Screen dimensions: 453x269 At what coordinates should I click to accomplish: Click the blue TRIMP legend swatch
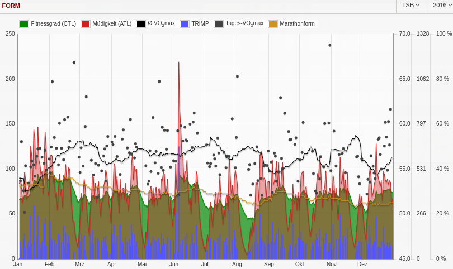[x=185, y=24]
